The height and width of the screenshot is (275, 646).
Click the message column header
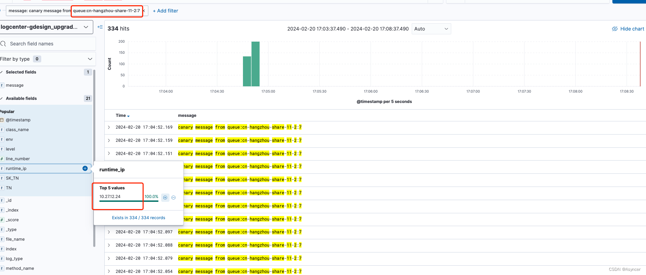coord(187,115)
